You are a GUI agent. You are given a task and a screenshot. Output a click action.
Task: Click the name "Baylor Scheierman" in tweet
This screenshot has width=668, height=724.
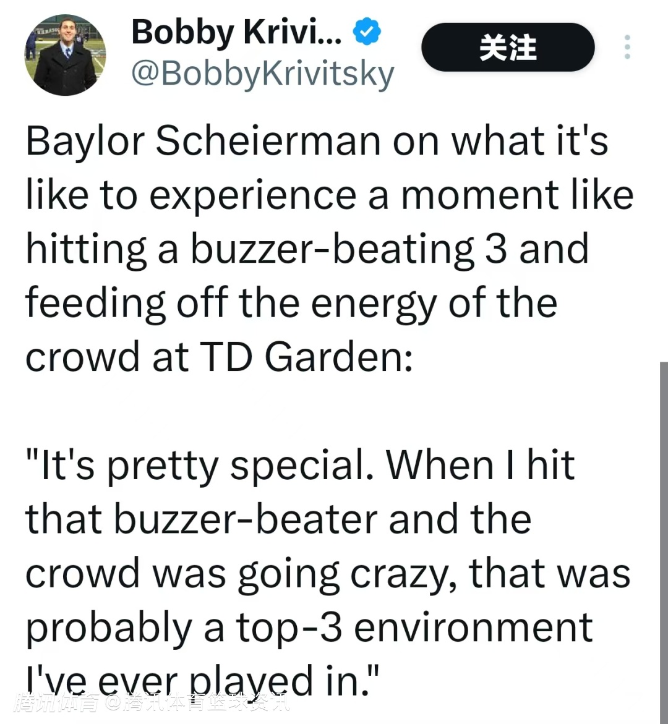tap(203, 141)
